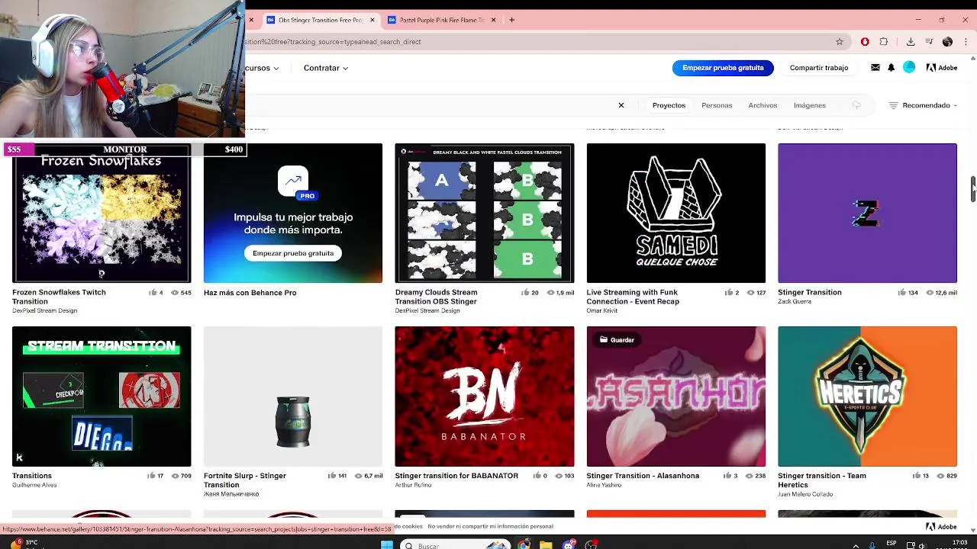Open author Alina Yashiro profile
Screen dimensions: 977x549
pos(604,485)
